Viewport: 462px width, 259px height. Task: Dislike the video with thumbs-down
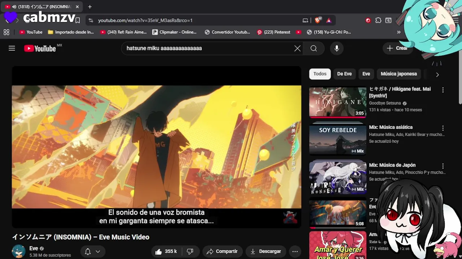pyautogui.click(x=190, y=251)
